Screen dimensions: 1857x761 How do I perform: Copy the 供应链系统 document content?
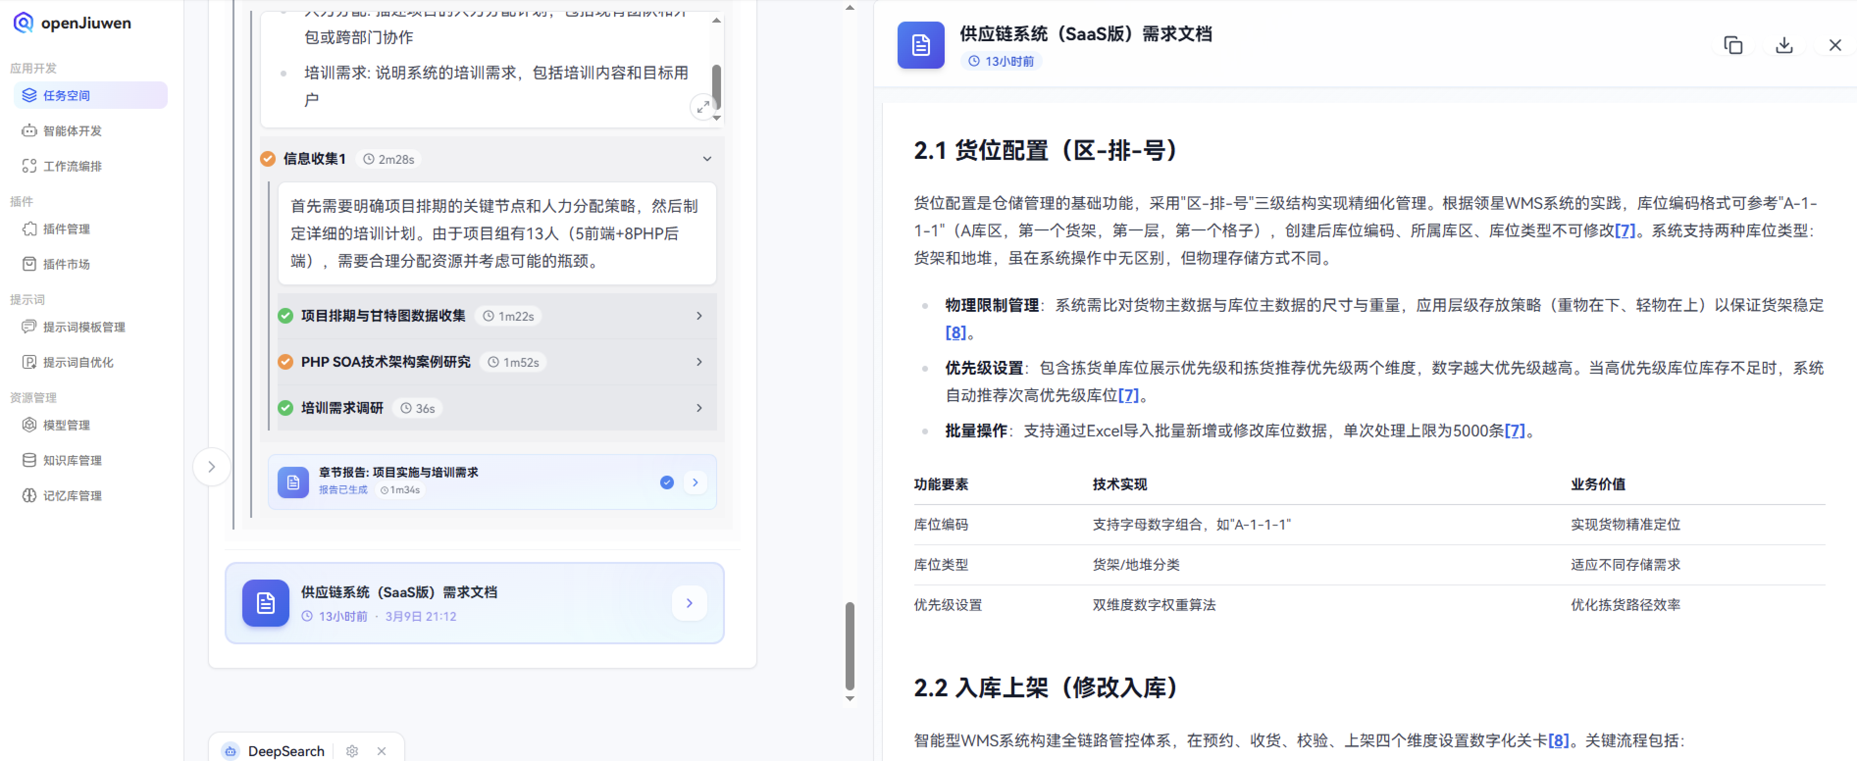click(1733, 45)
